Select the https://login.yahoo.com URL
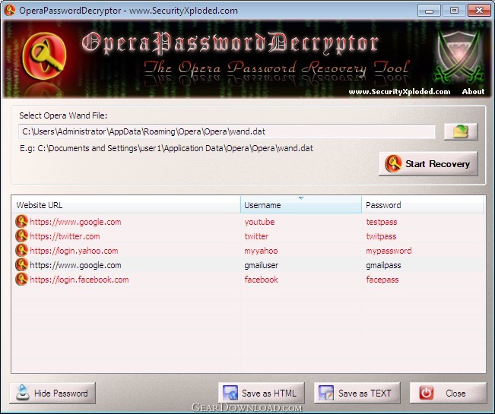This screenshot has width=495, height=414. 74,251
